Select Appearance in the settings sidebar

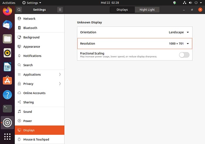[40, 47]
